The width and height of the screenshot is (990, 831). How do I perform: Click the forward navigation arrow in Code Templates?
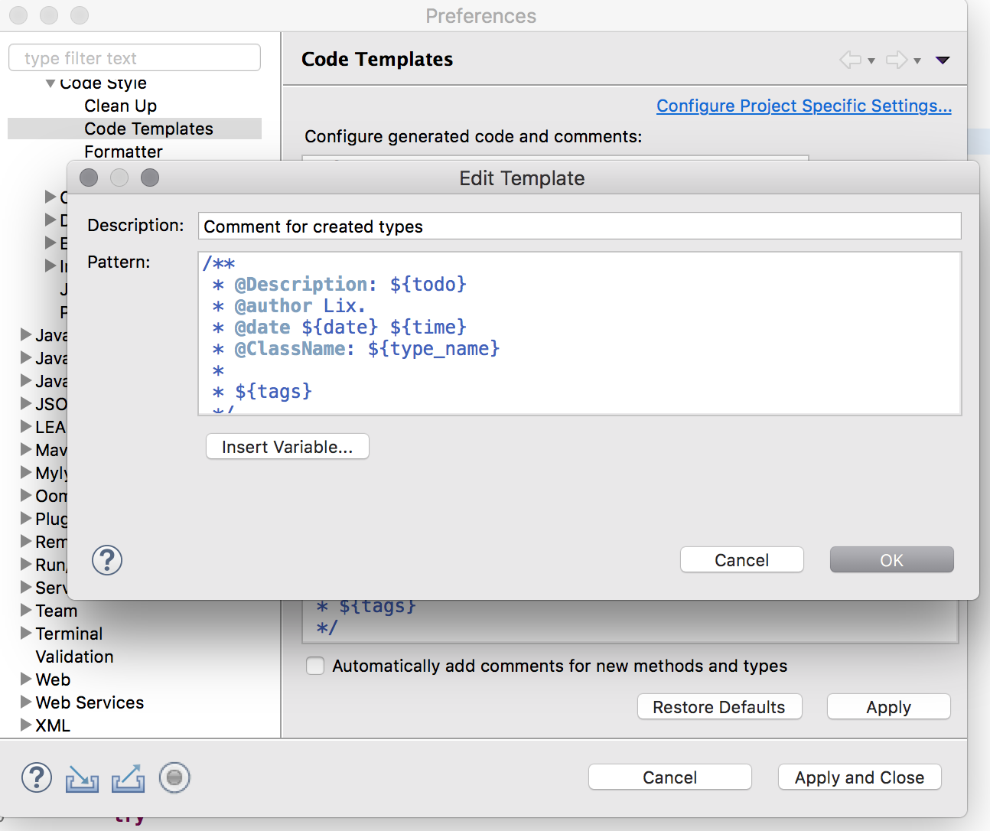pyautogui.click(x=896, y=60)
